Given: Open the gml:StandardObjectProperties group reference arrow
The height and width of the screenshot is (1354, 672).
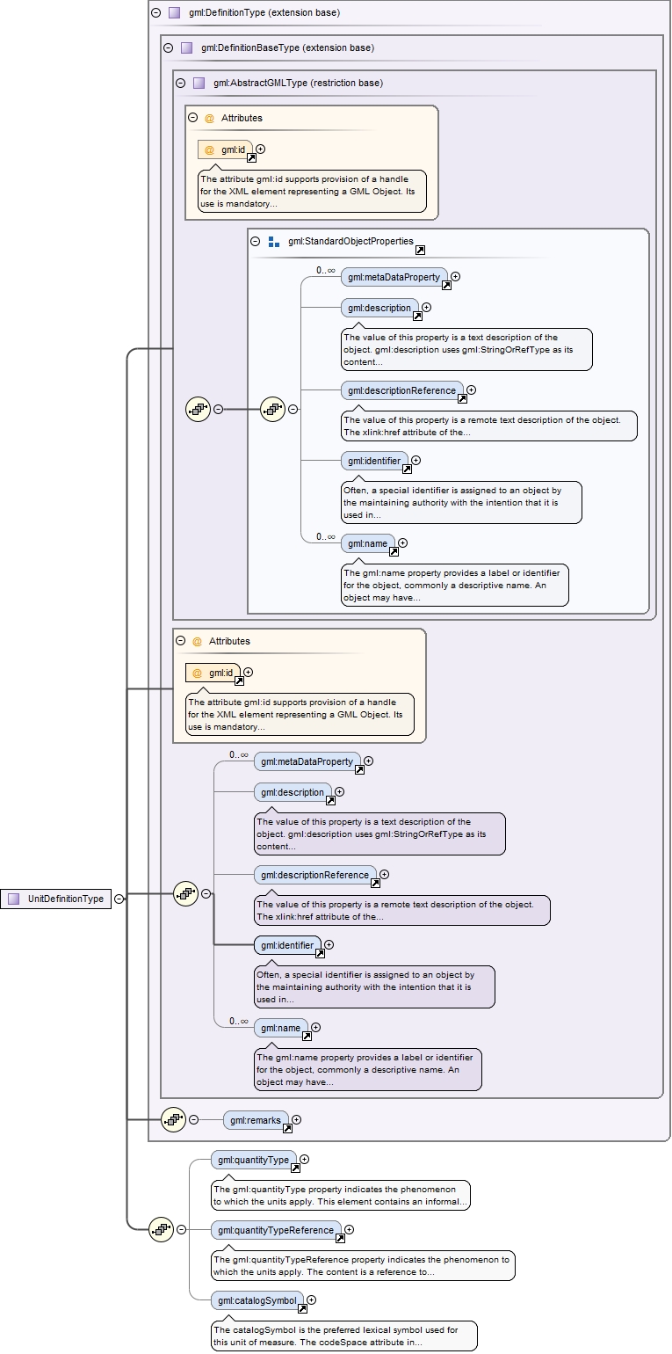Looking at the screenshot, I should (x=420, y=251).
